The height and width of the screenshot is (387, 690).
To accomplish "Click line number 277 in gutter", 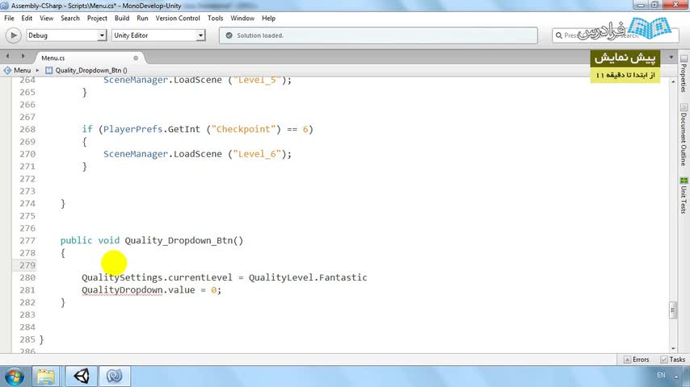I will (x=27, y=241).
